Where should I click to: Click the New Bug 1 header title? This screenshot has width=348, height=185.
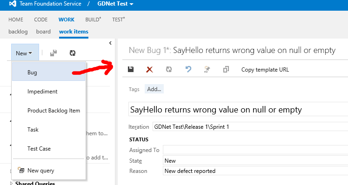pos(232,50)
